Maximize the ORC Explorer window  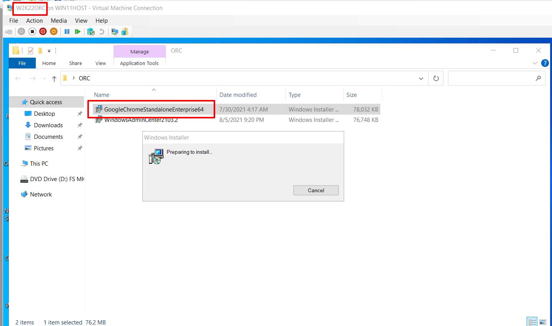[516, 50]
